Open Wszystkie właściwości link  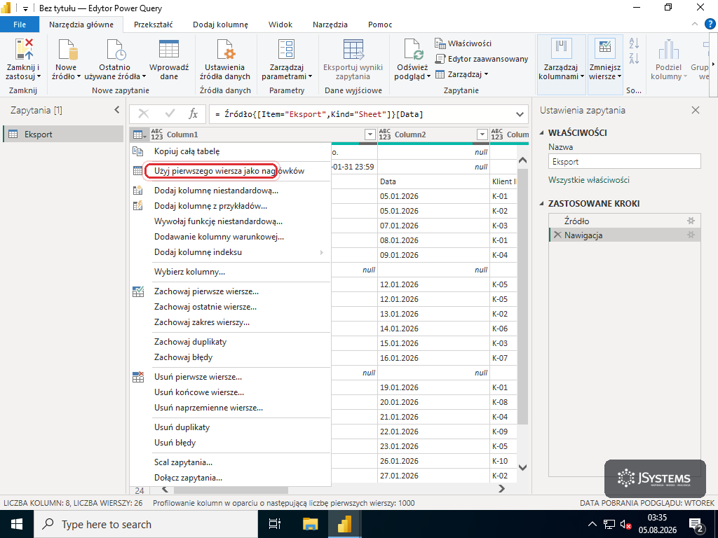pyautogui.click(x=589, y=180)
